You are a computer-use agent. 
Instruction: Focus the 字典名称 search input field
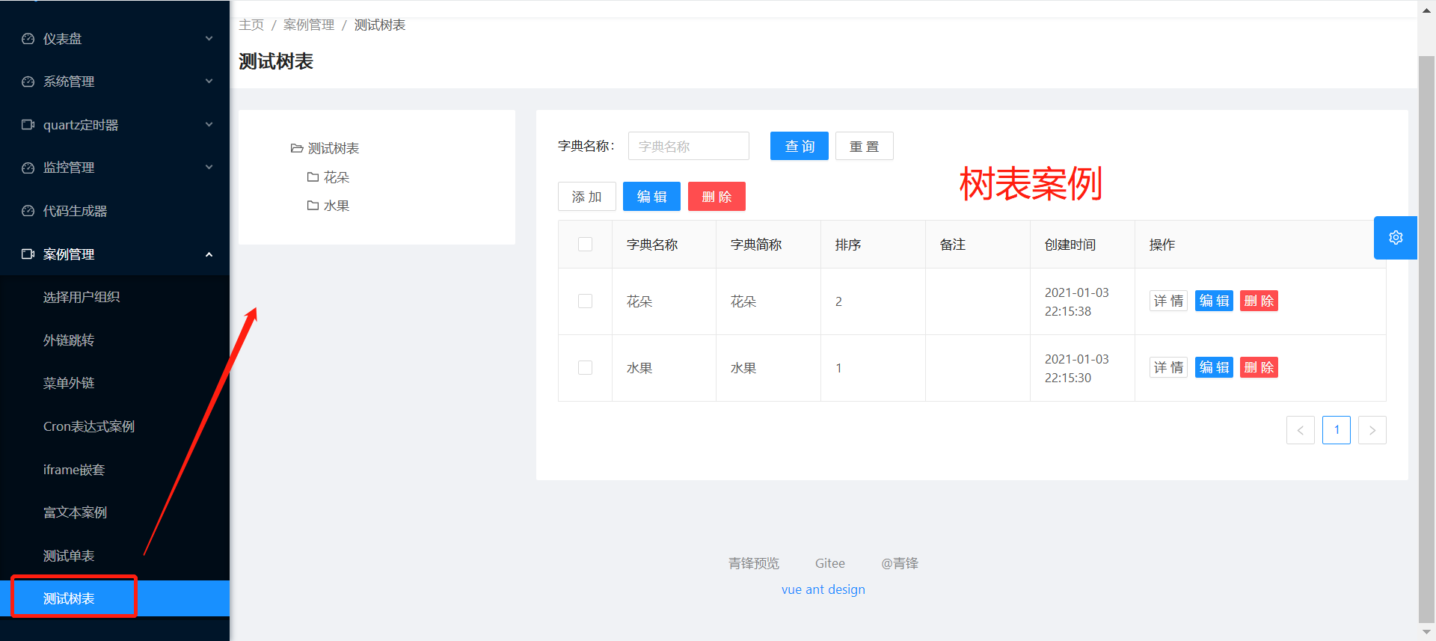tap(689, 146)
